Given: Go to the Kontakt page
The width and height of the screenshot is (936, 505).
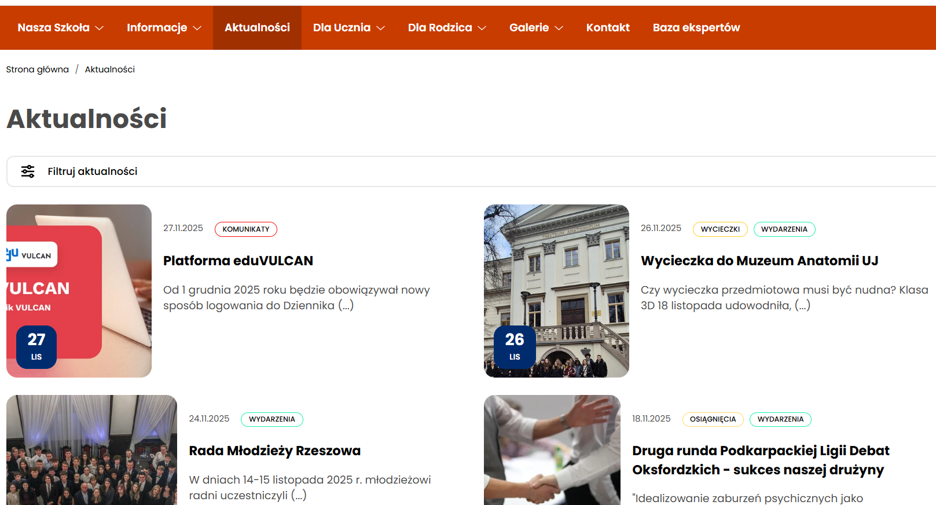Looking at the screenshot, I should coord(607,28).
